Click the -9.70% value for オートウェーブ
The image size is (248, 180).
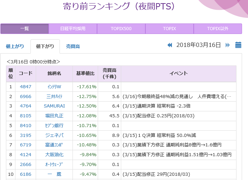(88, 165)
